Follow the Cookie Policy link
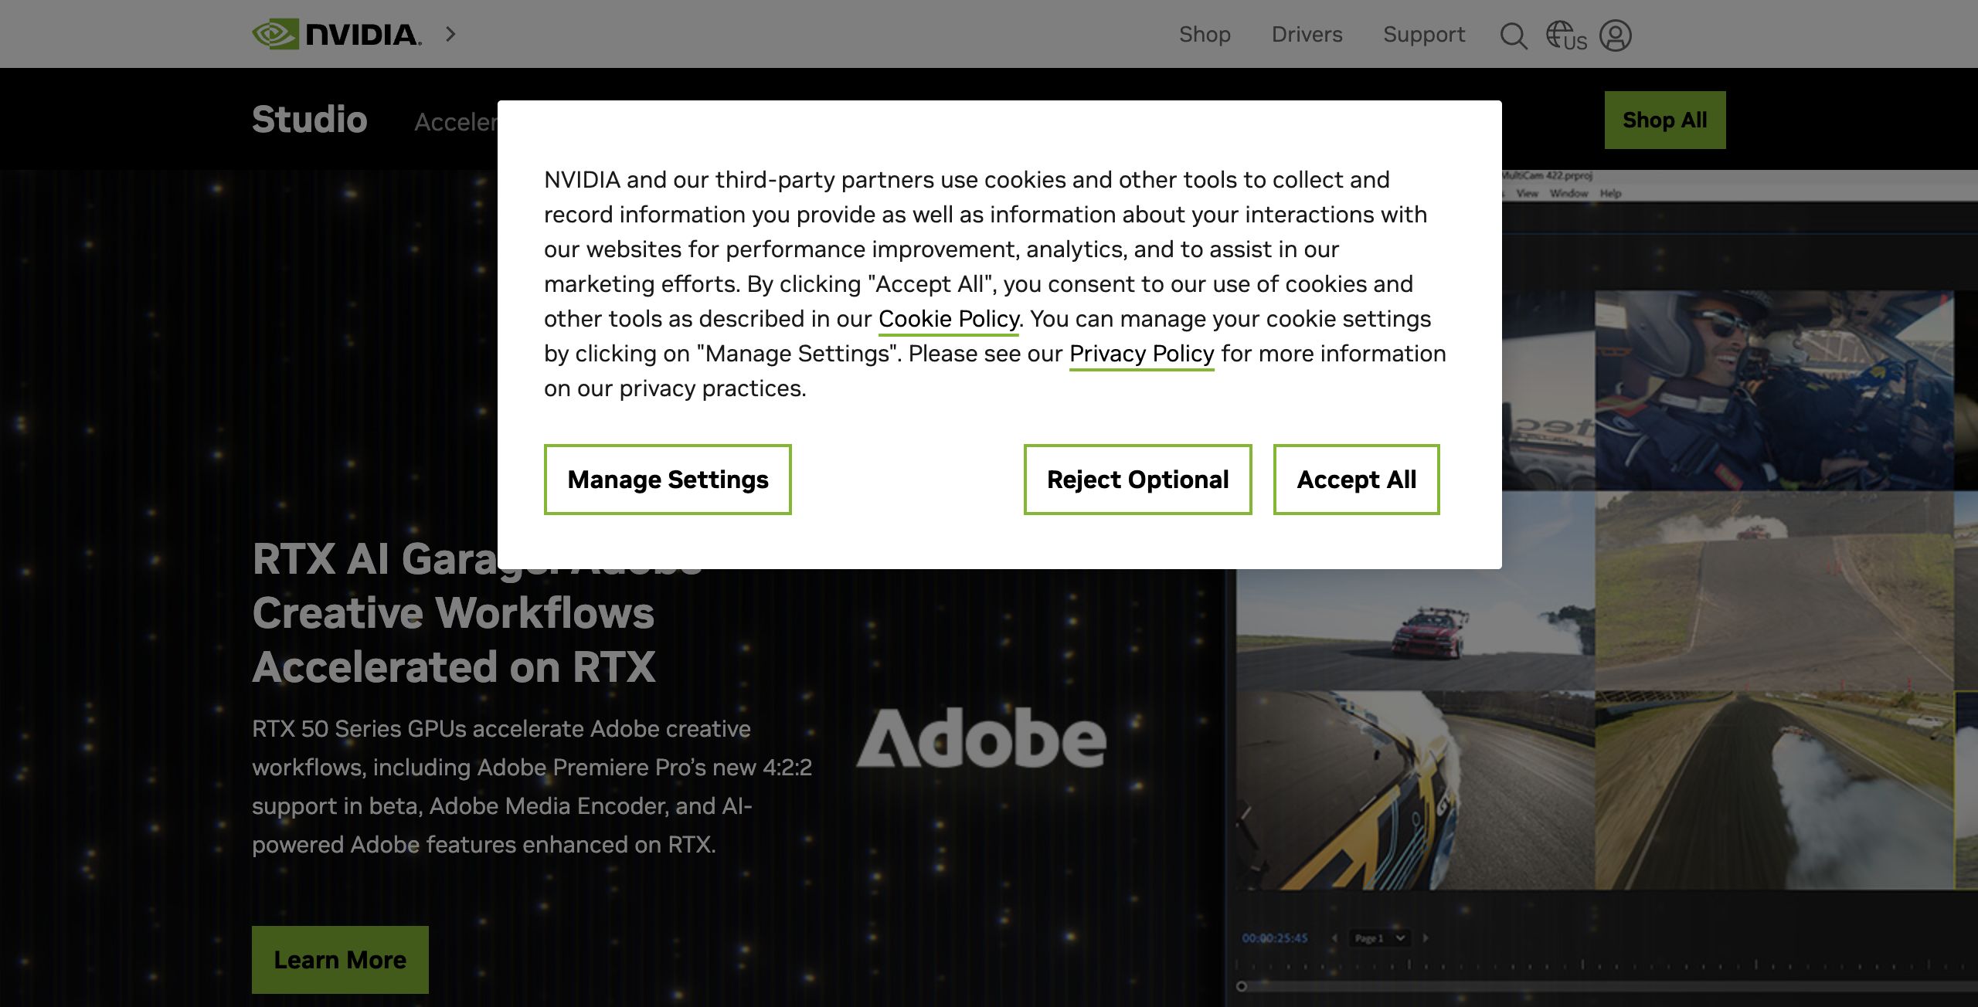1978x1007 pixels. pos(948,319)
